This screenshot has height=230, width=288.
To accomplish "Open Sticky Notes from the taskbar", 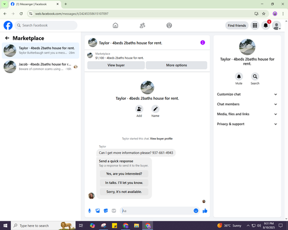I will point(115,225).
